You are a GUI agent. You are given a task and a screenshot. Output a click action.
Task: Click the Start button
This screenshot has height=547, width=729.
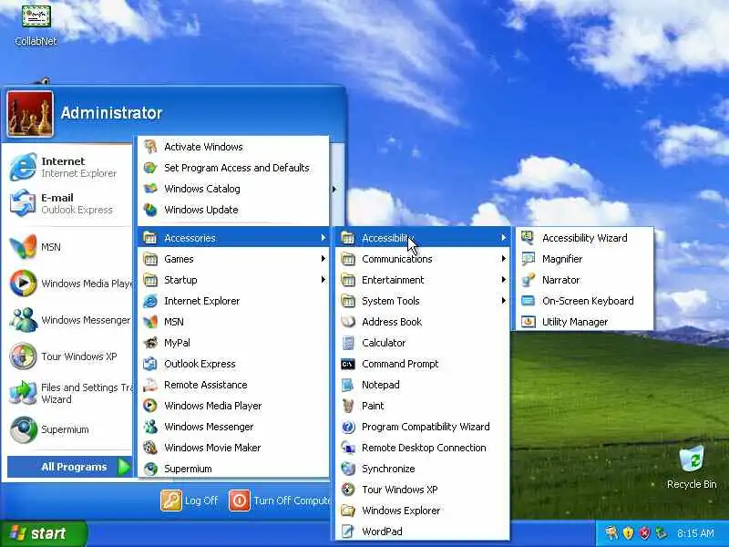(44, 533)
